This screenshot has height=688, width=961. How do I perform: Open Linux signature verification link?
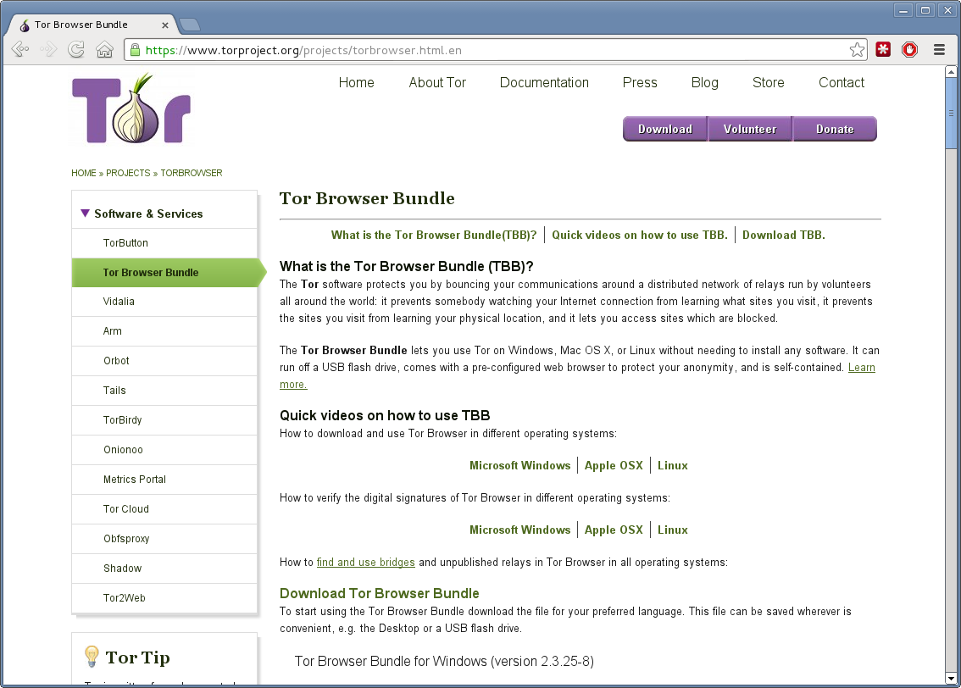672,530
